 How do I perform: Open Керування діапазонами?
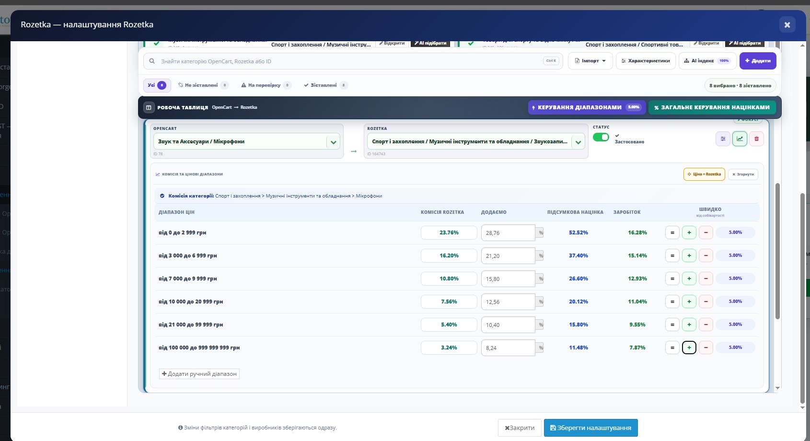pyautogui.click(x=587, y=107)
